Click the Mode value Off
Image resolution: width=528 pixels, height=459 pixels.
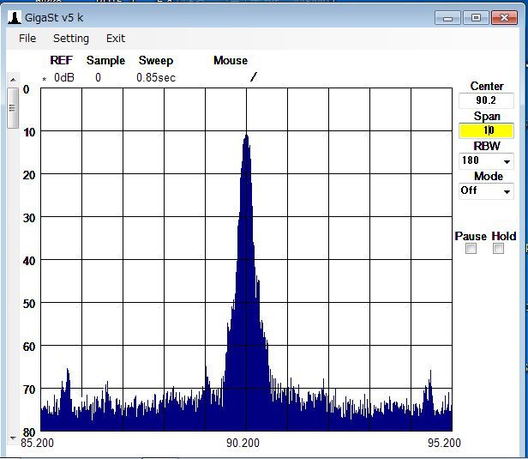pos(469,190)
